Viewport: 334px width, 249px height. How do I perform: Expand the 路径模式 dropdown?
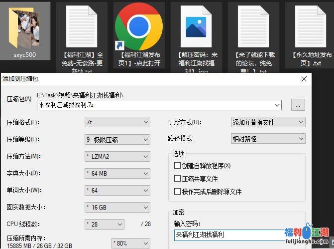pyautogui.click(x=268, y=139)
